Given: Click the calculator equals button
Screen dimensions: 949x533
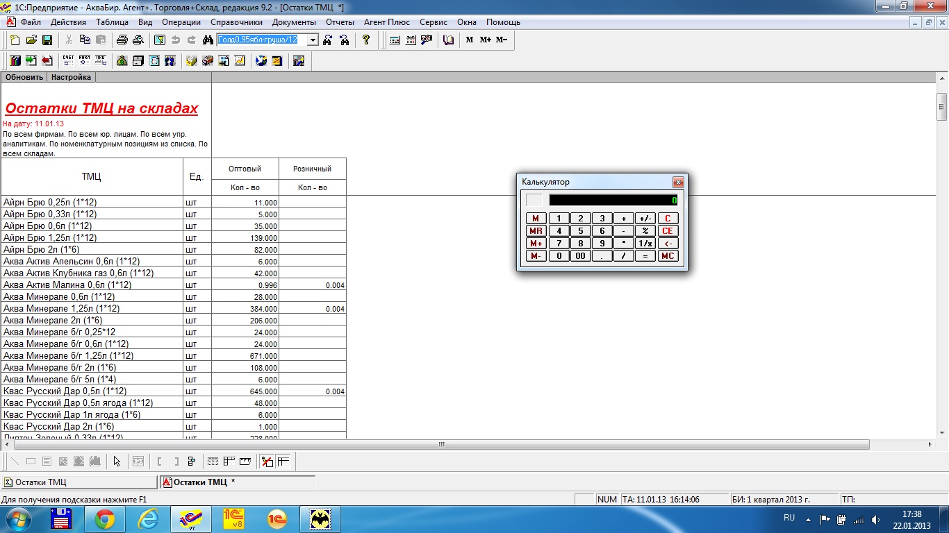Looking at the screenshot, I should (645, 256).
